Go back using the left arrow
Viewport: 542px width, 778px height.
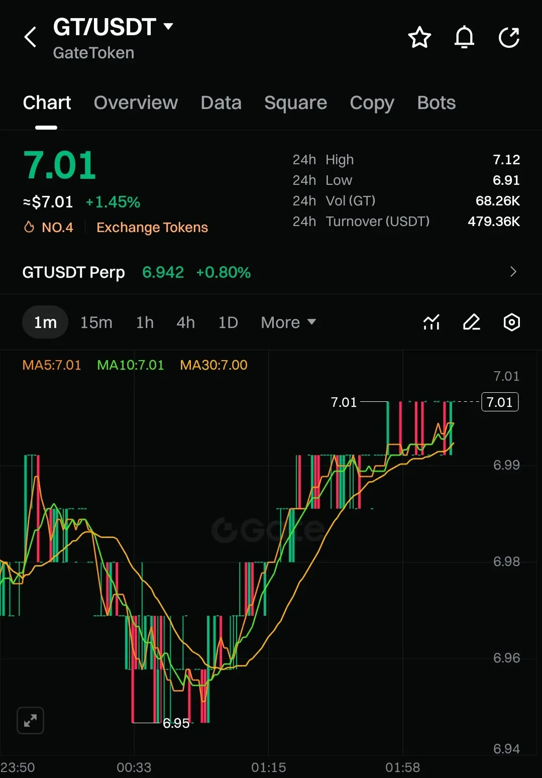(30, 37)
